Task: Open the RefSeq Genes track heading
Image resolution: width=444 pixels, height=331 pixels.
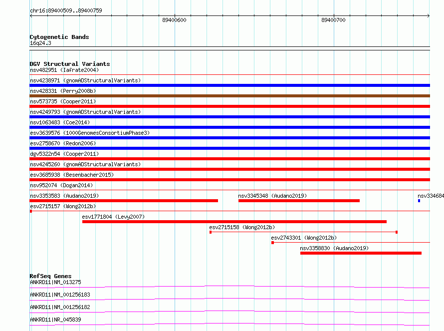Action: click(x=50, y=276)
